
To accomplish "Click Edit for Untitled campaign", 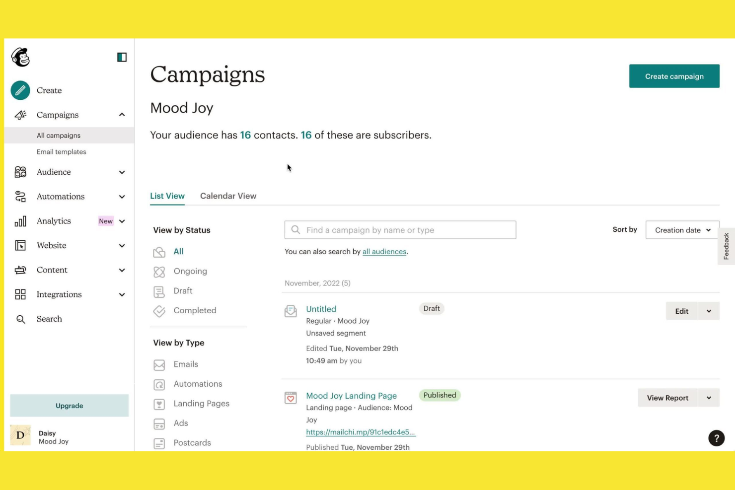I will tap(681, 311).
